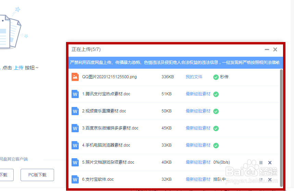Click the 0%(0b/s) upload progress text
This screenshot has width=294, height=191.
point(222,162)
